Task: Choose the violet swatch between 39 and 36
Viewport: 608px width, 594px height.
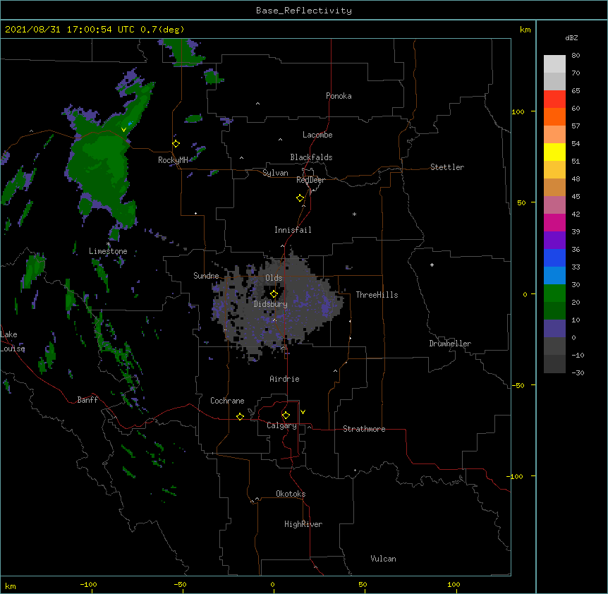Action: [554, 240]
